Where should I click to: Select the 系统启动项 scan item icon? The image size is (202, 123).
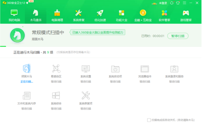coord(115,69)
